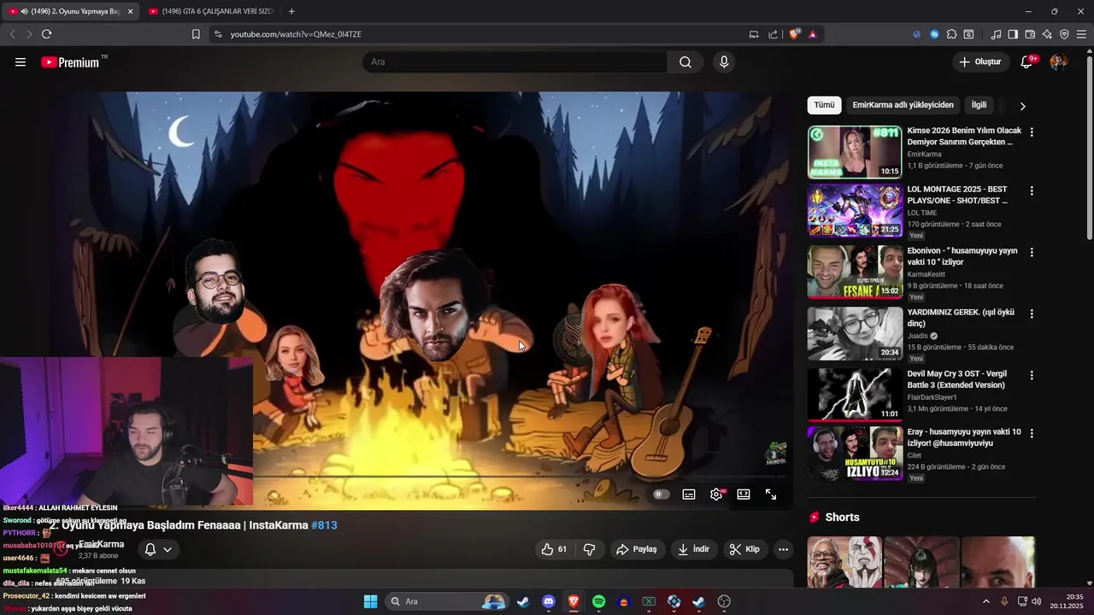Image resolution: width=1094 pixels, height=615 pixels.
Task: Dislike the video with thumbs down
Action: [589, 549]
